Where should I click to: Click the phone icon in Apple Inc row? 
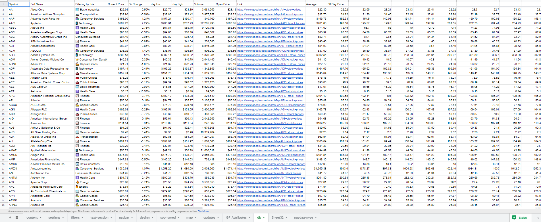77,23
